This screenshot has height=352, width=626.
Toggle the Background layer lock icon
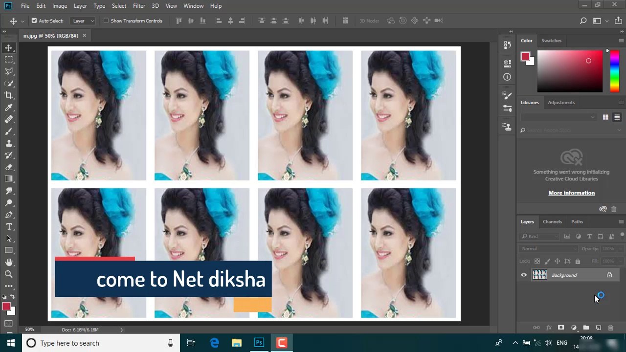(609, 275)
